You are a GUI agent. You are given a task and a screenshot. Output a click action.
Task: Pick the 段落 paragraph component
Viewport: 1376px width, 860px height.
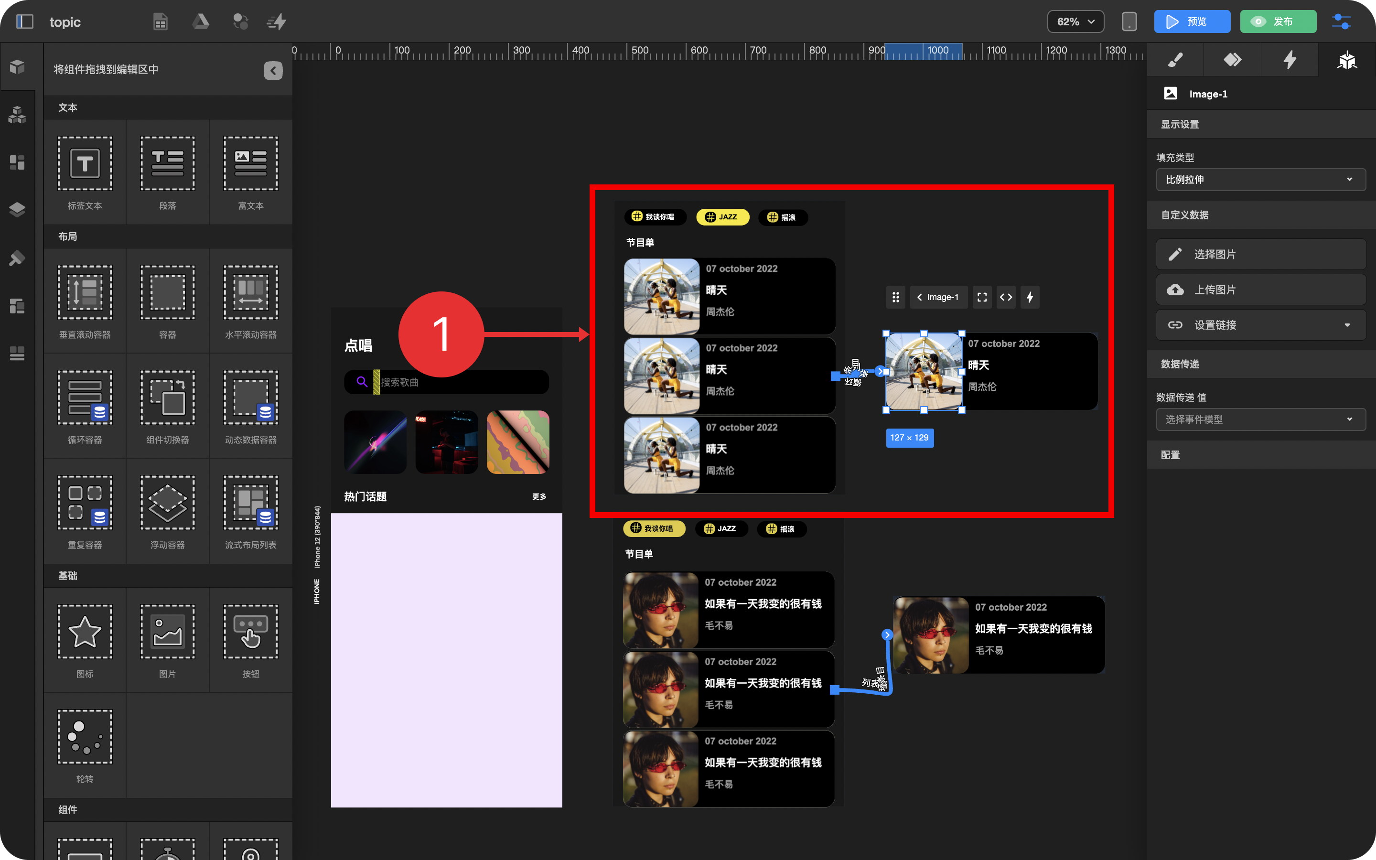coord(167,172)
